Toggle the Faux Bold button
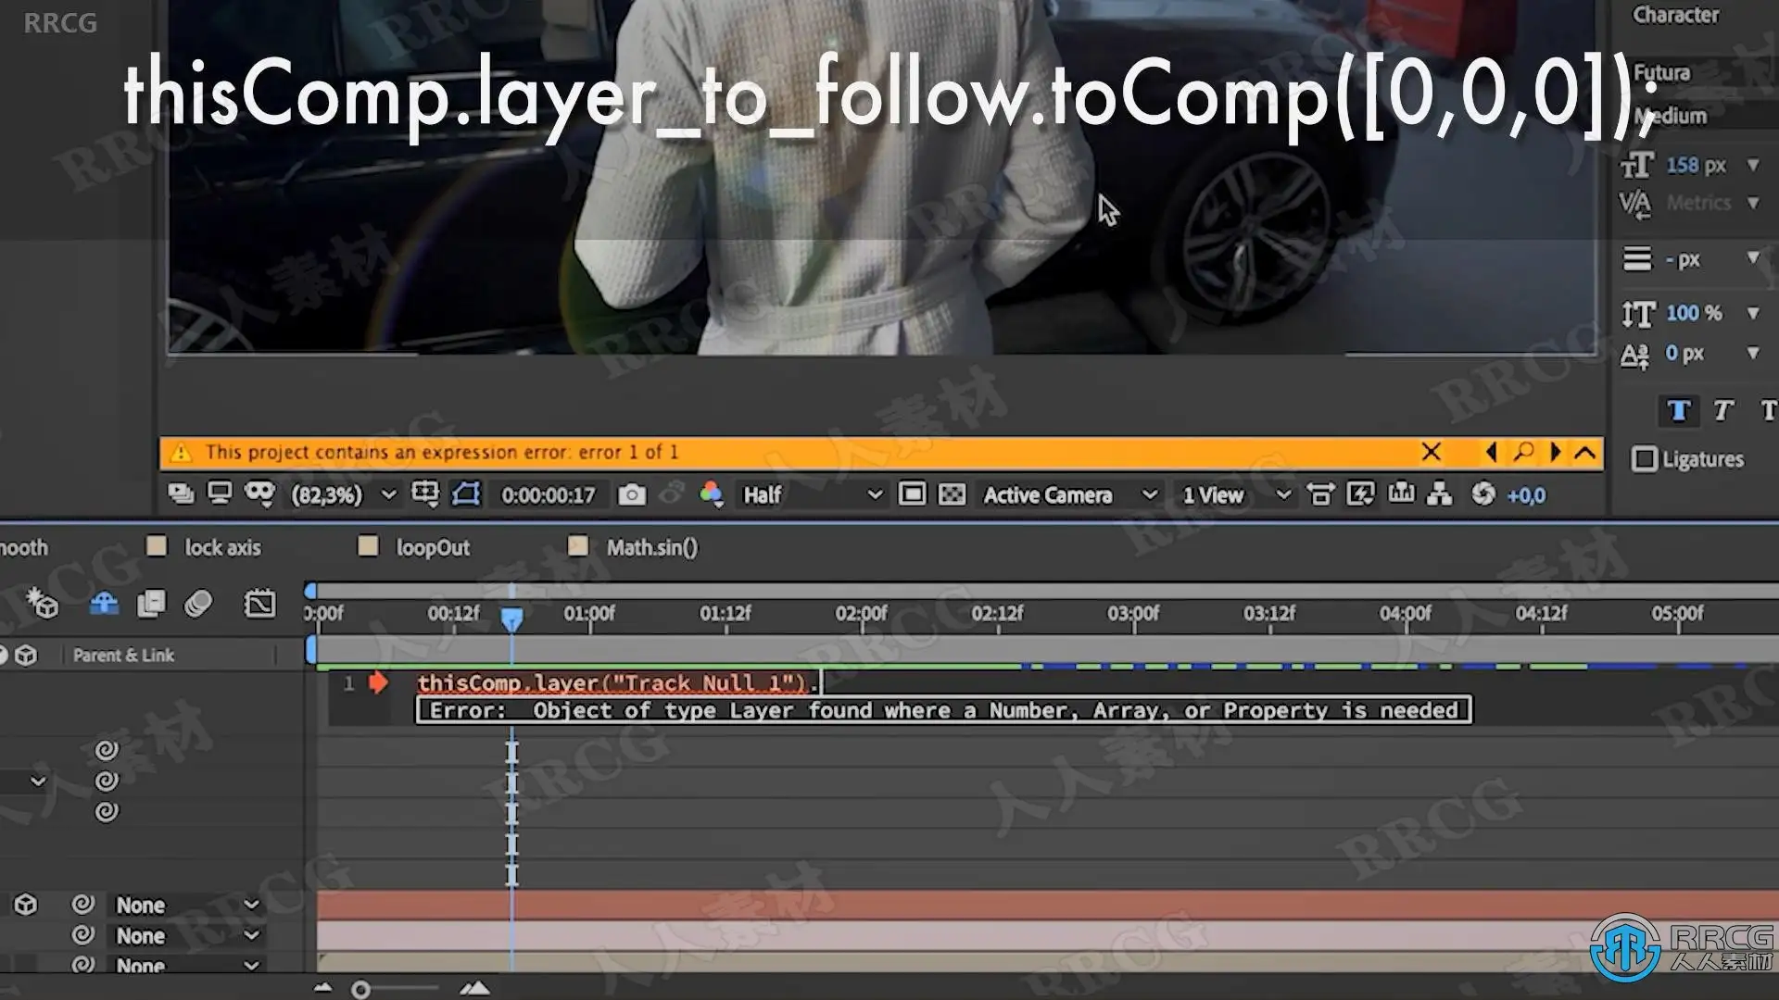The height and width of the screenshot is (1000, 1779). (x=1679, y=411)
